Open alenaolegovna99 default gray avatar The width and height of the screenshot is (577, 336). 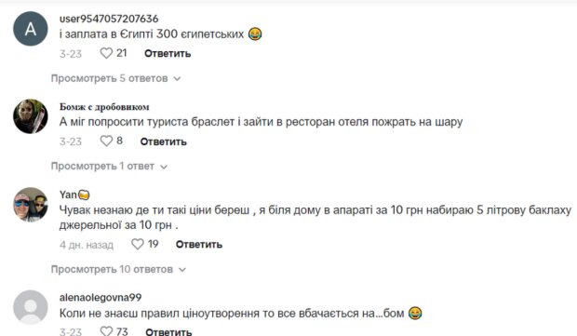pos(31,307)
